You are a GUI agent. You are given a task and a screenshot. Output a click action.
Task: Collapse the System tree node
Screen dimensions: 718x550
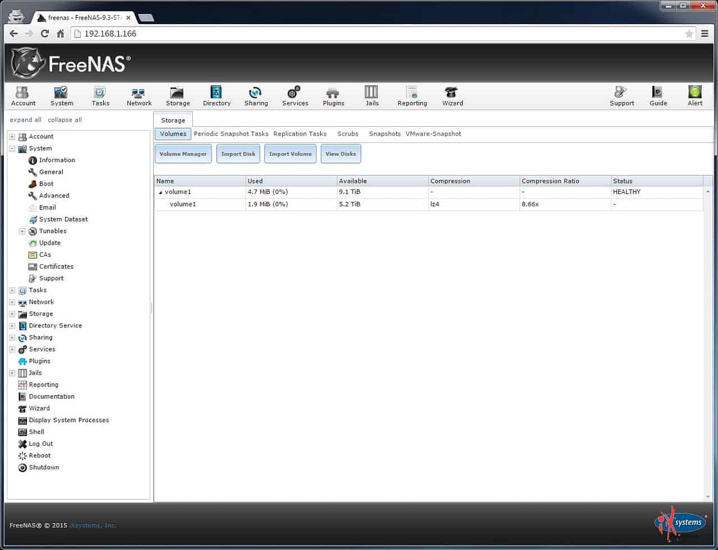pyautogui.click(x=12, y=149)
